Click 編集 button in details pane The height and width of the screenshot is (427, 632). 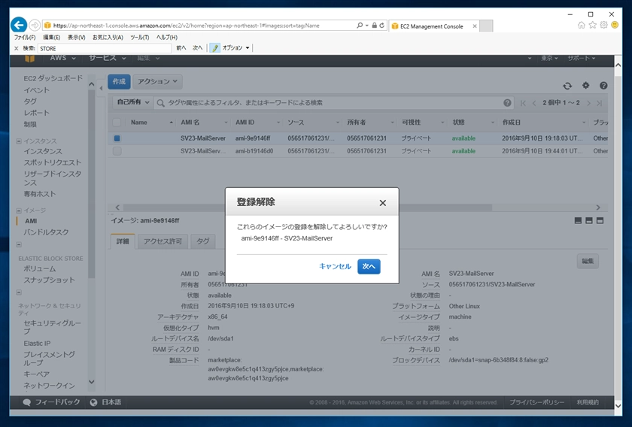pos(588,261)
